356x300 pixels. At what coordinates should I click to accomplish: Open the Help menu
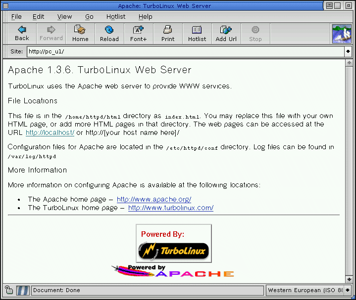point(145,17)
